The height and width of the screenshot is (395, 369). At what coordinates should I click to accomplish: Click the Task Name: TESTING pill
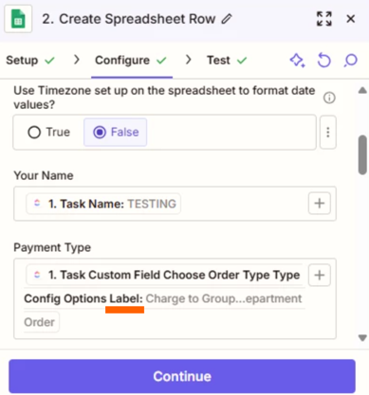103,204
